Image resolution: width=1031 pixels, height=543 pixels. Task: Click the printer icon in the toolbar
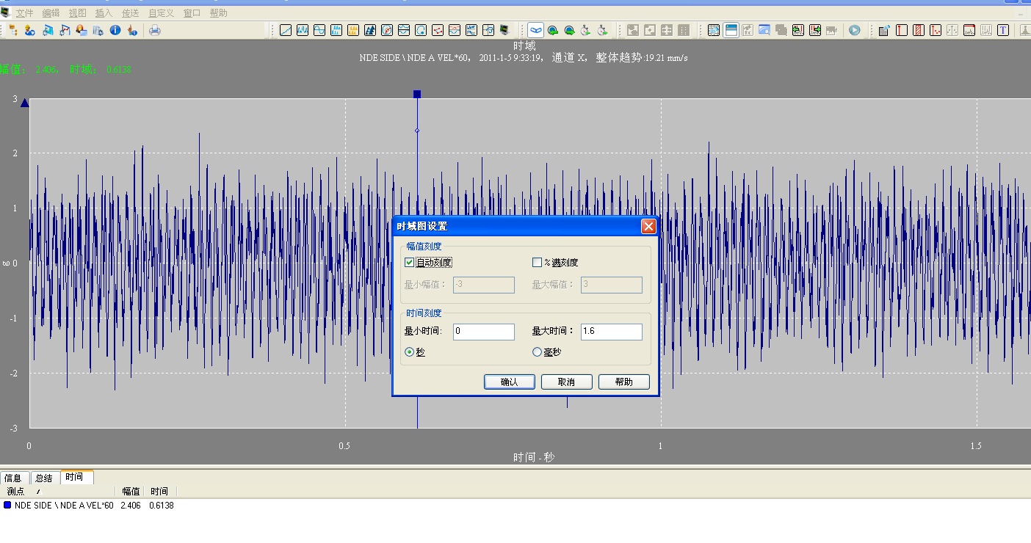tap(155, 30)
